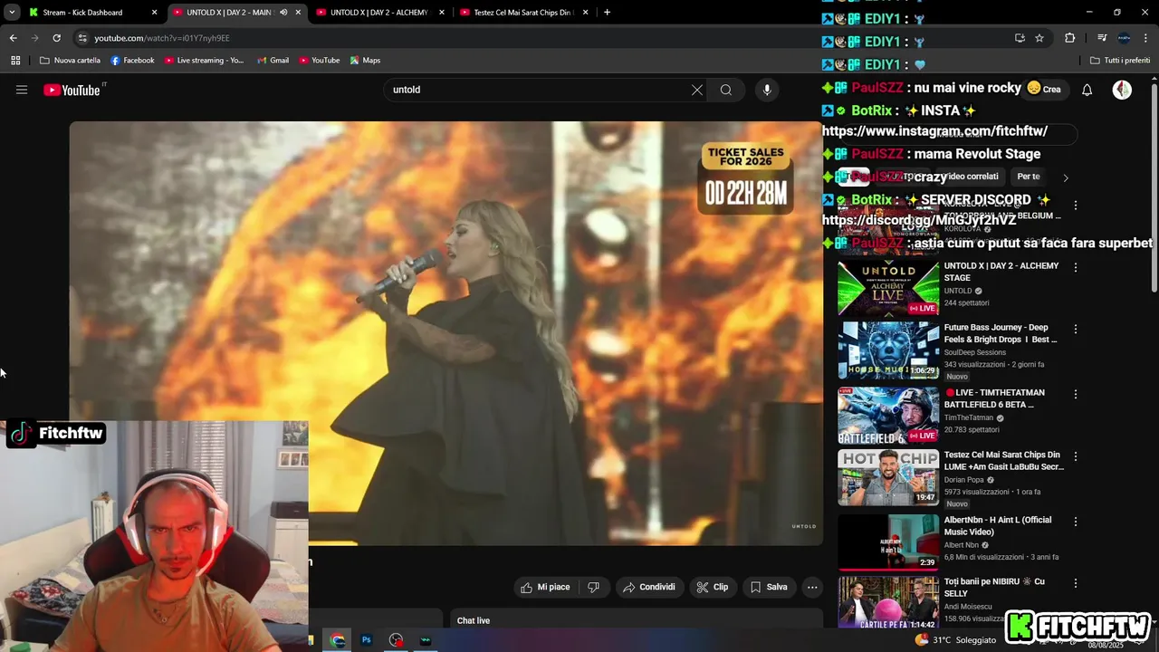Open options menu for TimTheTatman Battlefield video
The width and height of the screenshot is (1159, 652).
click(x=1076, y=394)
